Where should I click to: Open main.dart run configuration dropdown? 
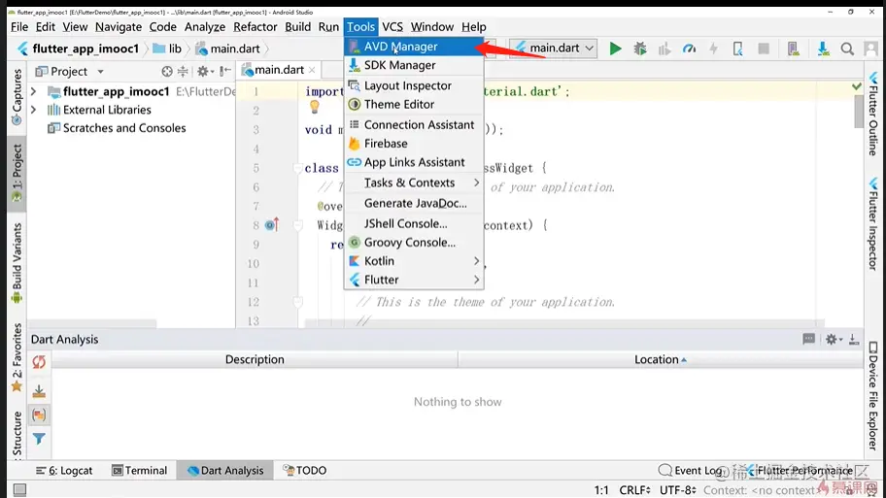[554, 48]
